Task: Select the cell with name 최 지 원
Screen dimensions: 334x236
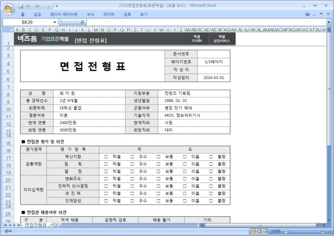Action: 89,93
